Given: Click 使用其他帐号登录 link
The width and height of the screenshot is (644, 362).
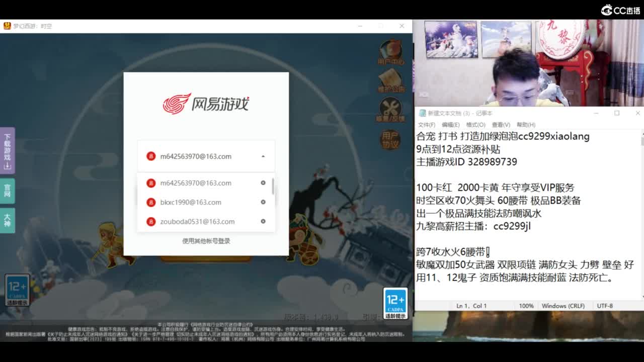Looking at the screenshot, I should tap(206, 241).
